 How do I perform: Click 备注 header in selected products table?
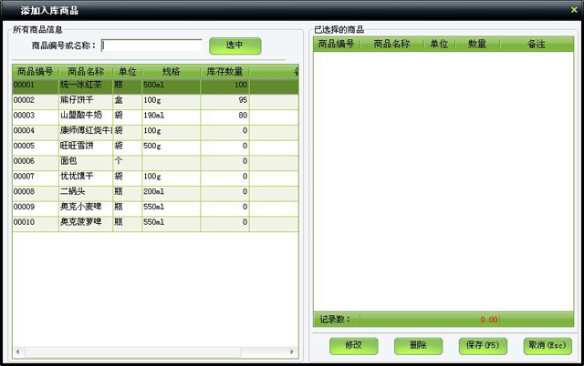(536, 44)
